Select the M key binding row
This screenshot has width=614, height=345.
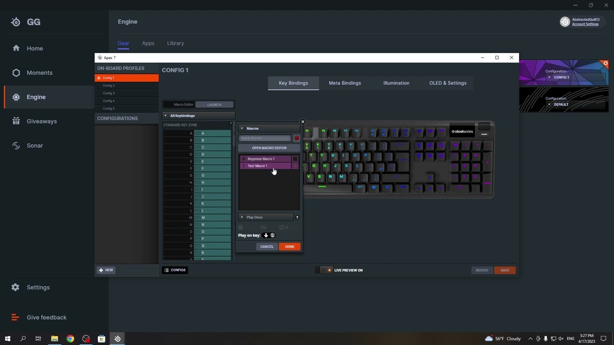(197, 218)
